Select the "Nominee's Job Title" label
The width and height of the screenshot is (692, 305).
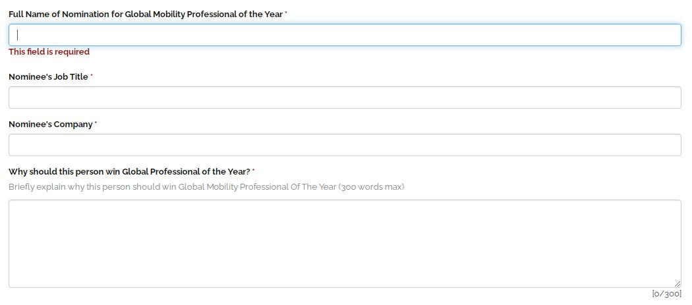pyautogui.click(x=48, y=76)
